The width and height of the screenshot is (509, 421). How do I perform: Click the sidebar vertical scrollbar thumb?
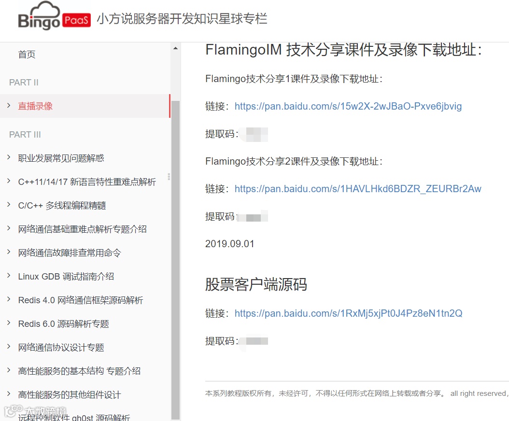tap(176, 260)
